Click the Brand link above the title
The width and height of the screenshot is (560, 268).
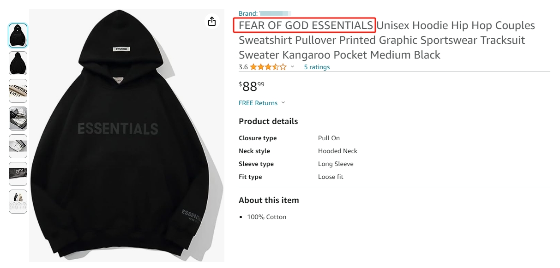(265, 13)
